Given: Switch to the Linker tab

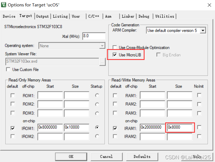Looking at the screenshot, I should point(128,16).
